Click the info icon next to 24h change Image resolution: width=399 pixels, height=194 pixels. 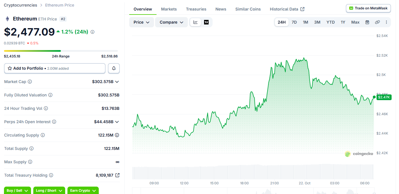coord(92,32)
